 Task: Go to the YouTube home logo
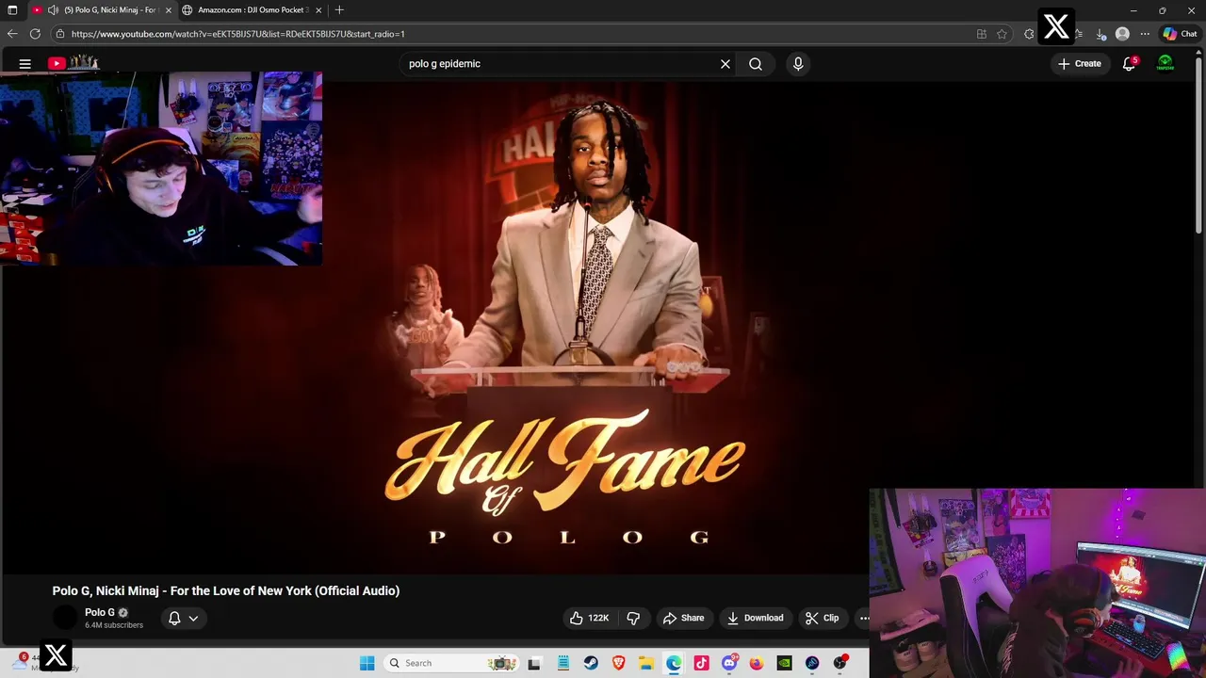[73, 63]
